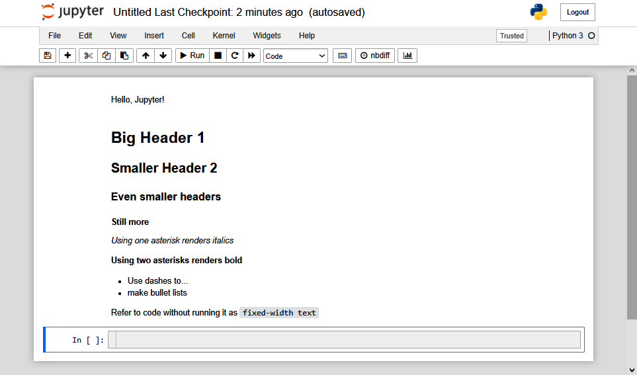This screenshot has height=375, width=637.
Task: Open the View menu
Action: click(x=118, y=36)
